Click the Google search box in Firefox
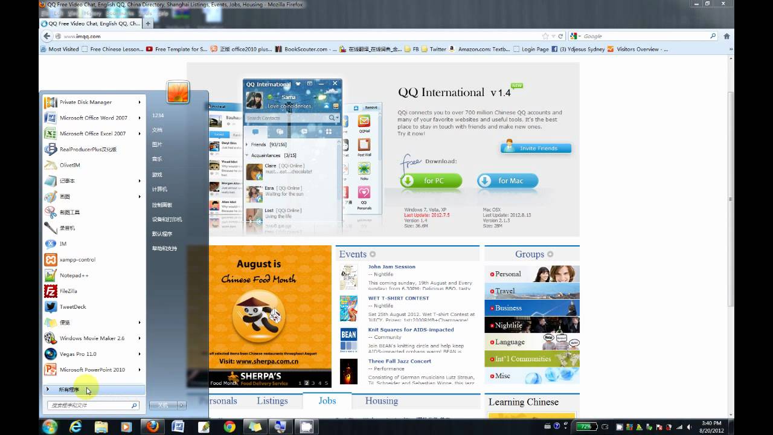 pyautogui.click(x=643, y=36)
